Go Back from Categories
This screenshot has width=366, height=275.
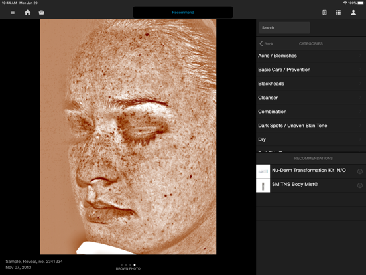pos(266,43)
